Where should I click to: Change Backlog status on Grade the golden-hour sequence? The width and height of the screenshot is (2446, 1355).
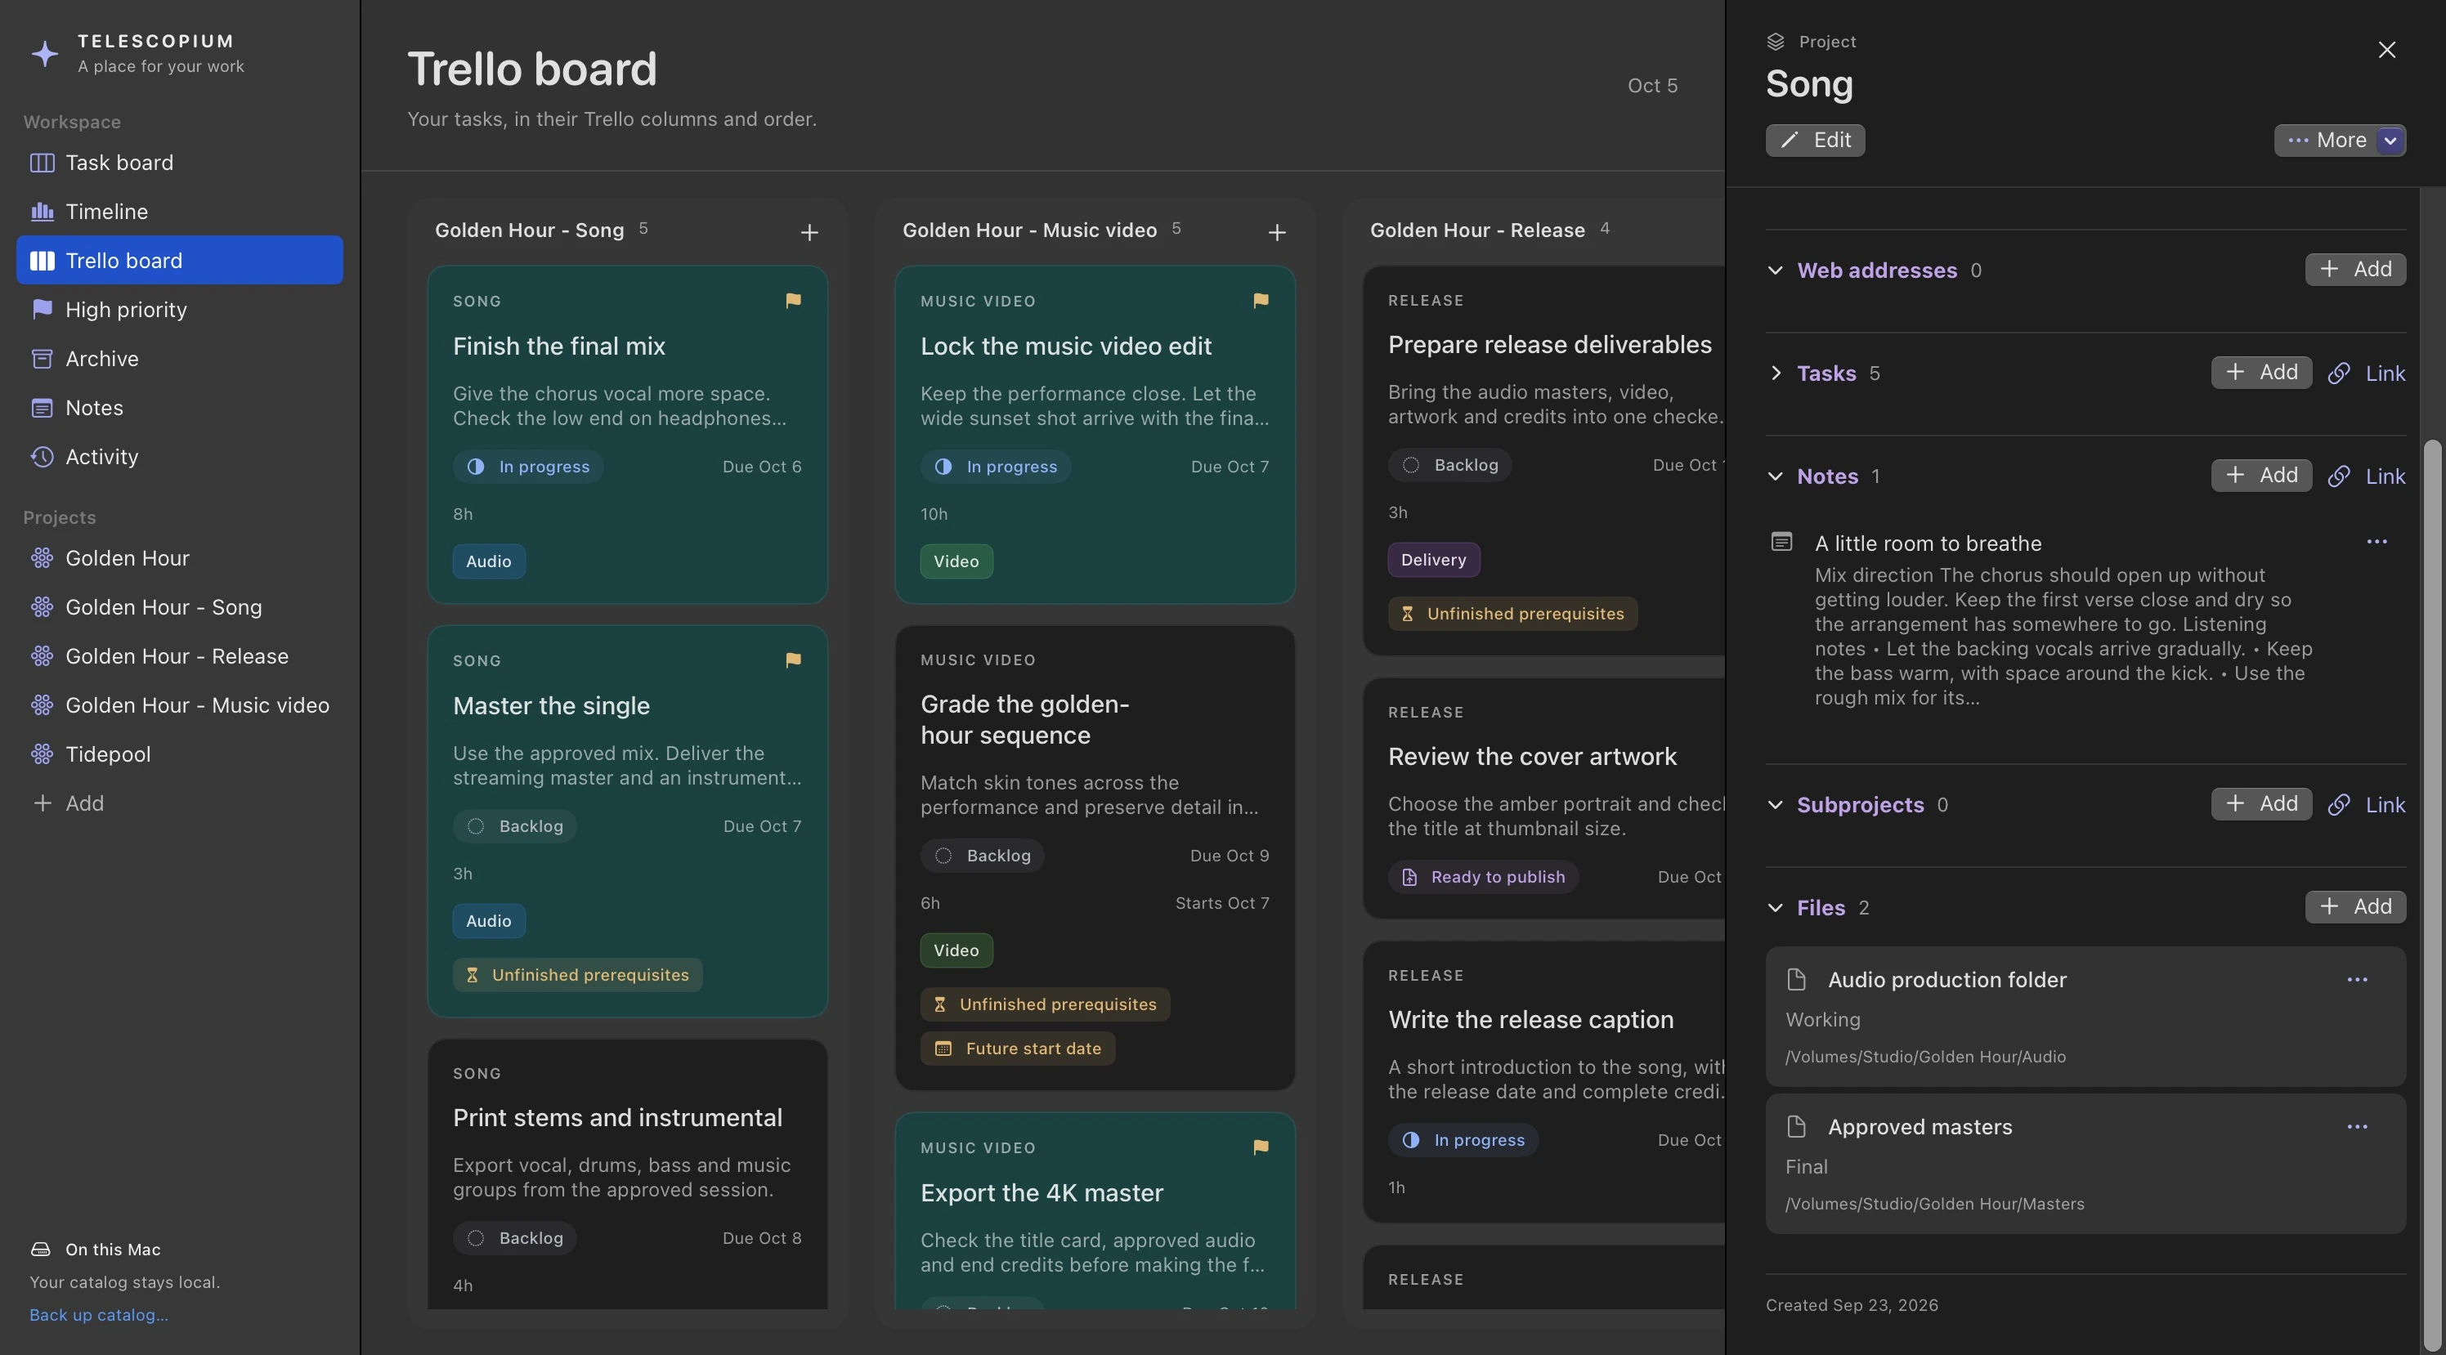(x=983, y=856)
